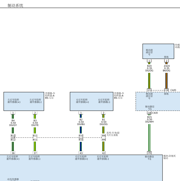Image resolution: width=180 pixels, height=181 pixels.
Task: Select wire label B20 0.35 DG/OG
Action: click(x=149, y=68)
